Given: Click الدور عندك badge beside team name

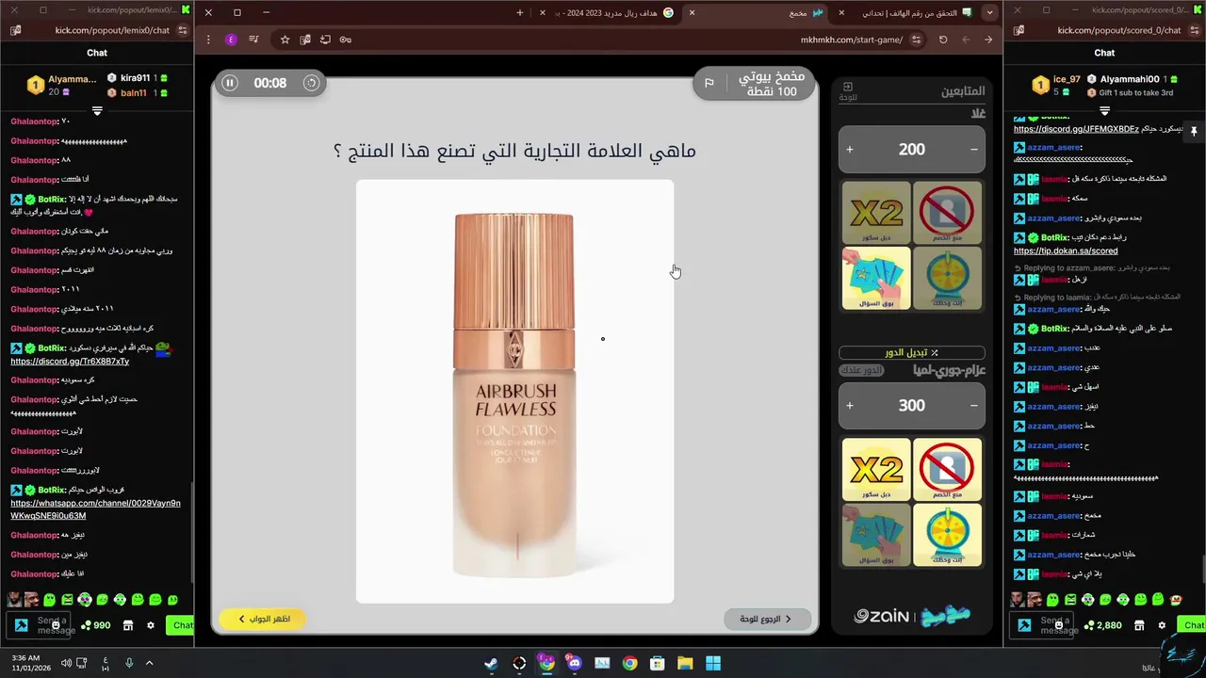Looking at the screenshot, I should pyautogui.click(x=861, y=370).
